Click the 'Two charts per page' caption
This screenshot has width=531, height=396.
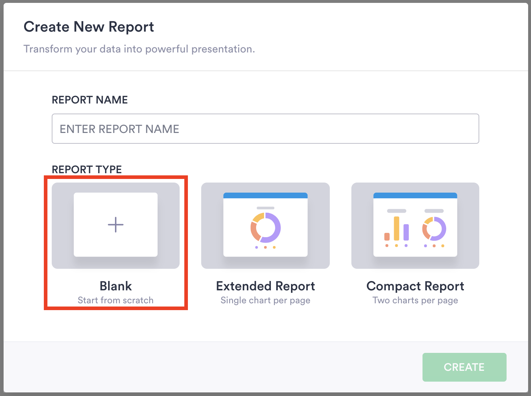415,300
